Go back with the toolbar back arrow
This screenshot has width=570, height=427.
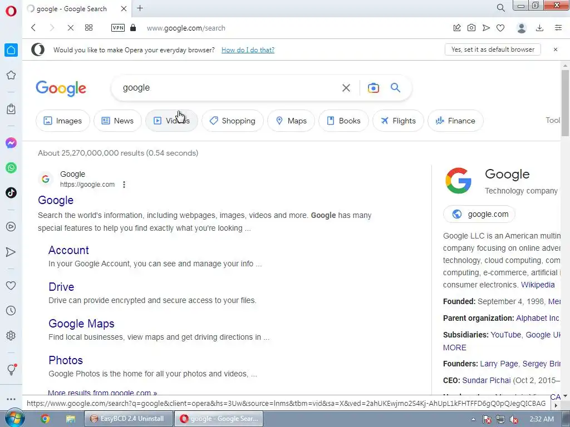tap(33, 28)
